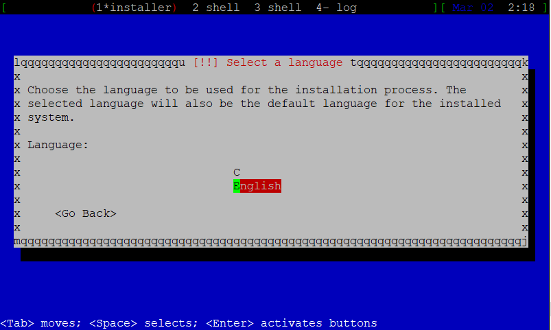
Task: Click the Language: field label
Action: (58, 145)
